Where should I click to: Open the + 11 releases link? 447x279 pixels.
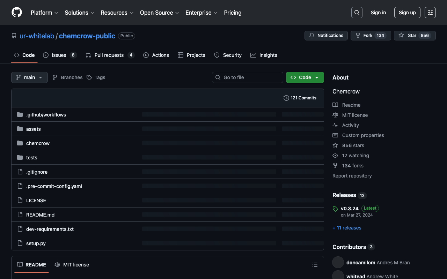tap(347, 228)
